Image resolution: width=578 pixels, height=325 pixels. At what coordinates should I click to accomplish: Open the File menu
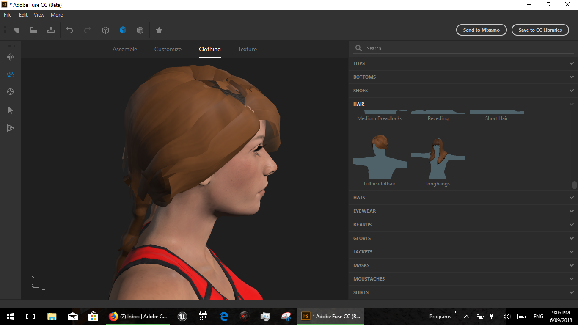coord(8,15)
